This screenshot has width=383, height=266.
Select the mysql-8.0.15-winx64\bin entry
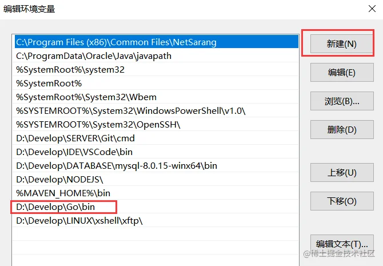(x=155, y=166)
